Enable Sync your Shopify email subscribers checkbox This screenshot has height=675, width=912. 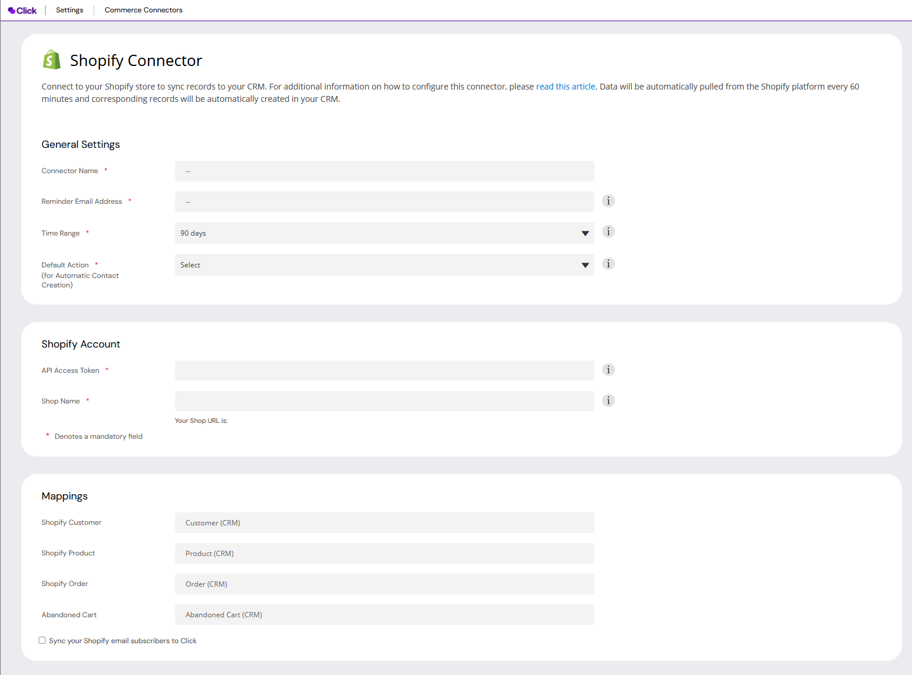tap(42, 640)
